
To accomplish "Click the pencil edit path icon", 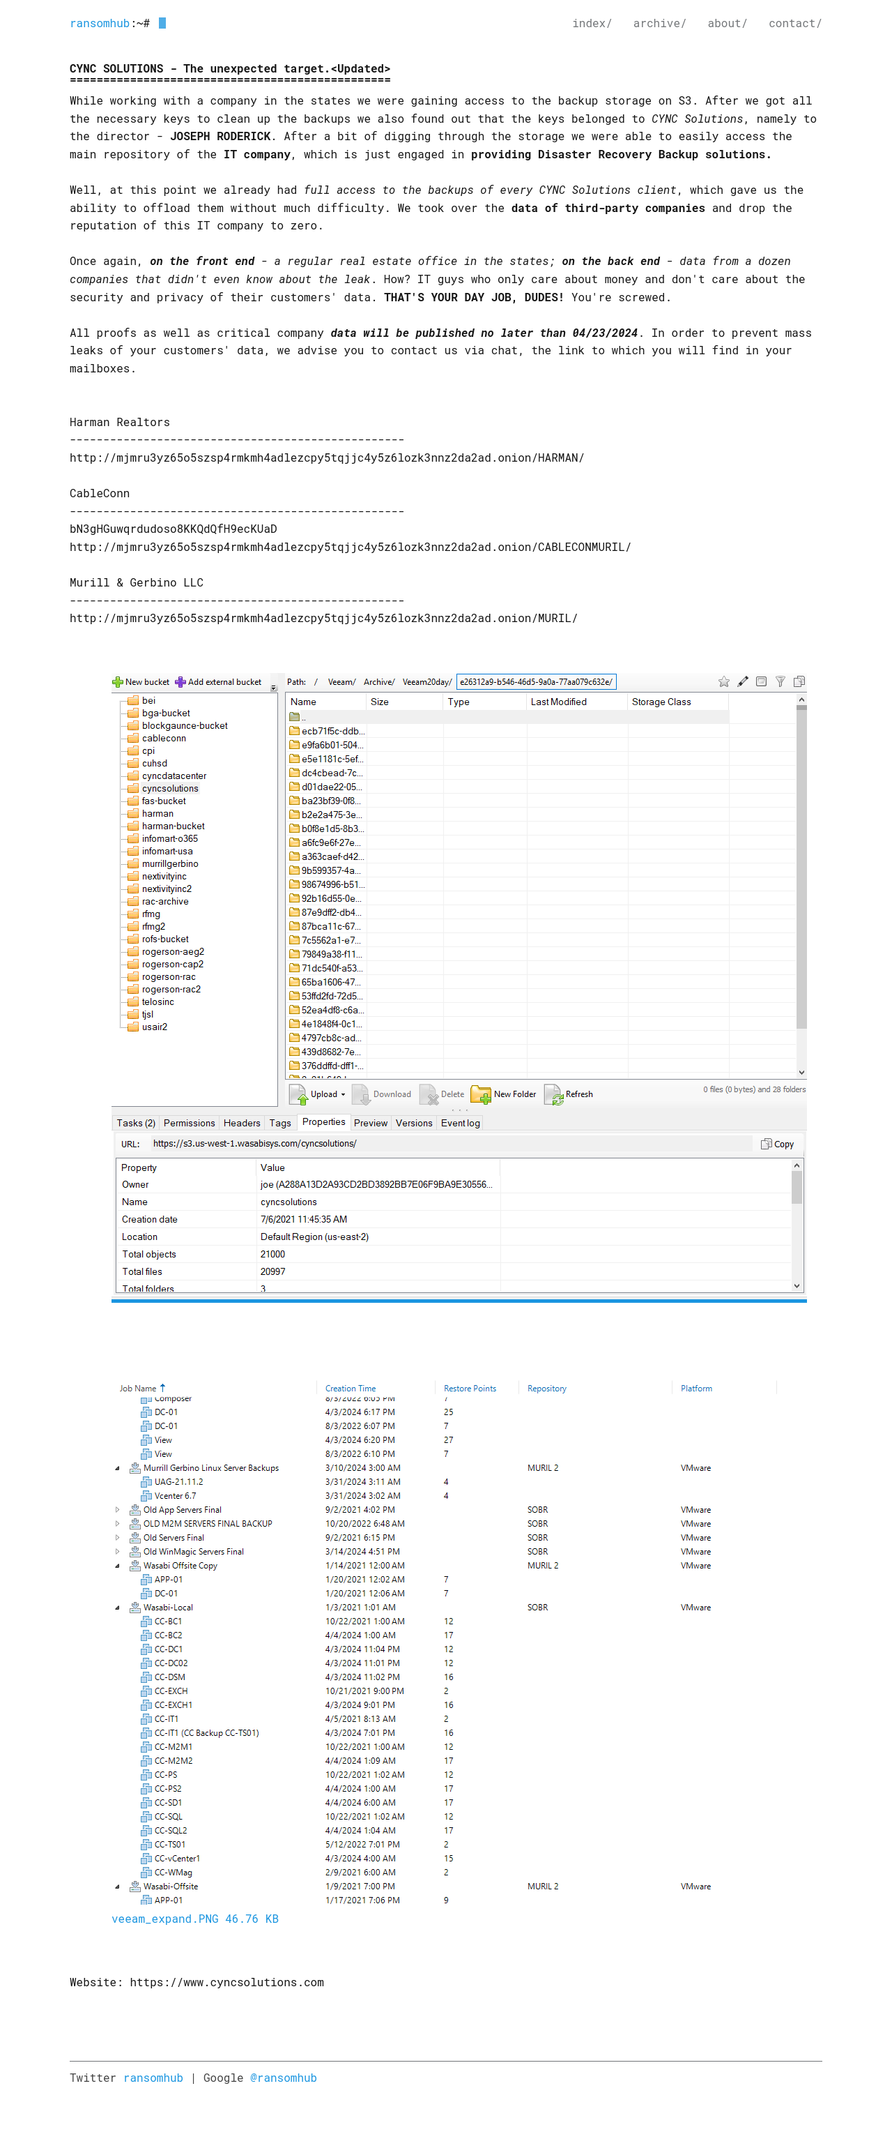I will [x=743, y=681].
